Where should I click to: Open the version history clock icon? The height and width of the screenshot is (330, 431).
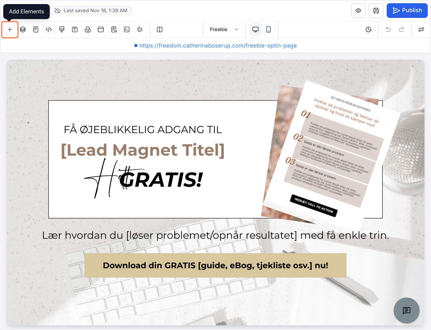pos(369,29)
